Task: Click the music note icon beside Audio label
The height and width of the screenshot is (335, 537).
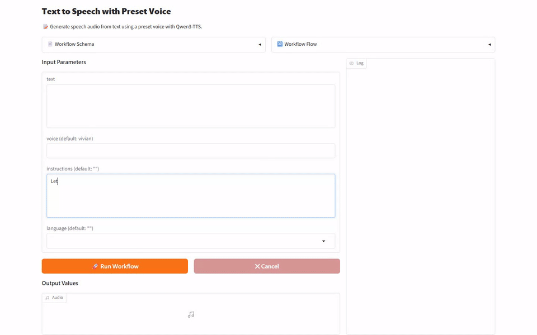Action: (x=47, y=298)
